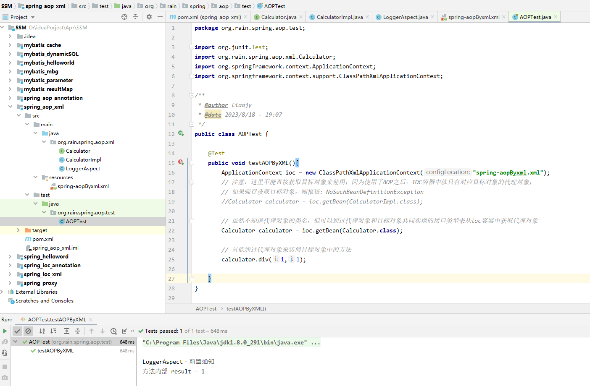This screenshot has width=590, height=386.
Task: Select LoggerAspect class in tree
Action: pos(83,169)
